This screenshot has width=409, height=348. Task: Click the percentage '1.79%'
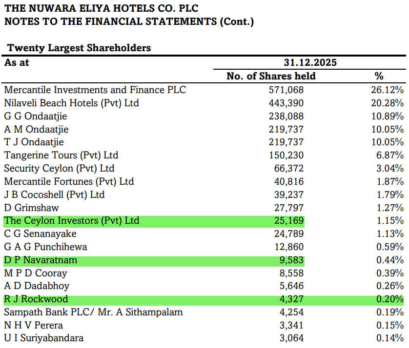coord(390,195)
